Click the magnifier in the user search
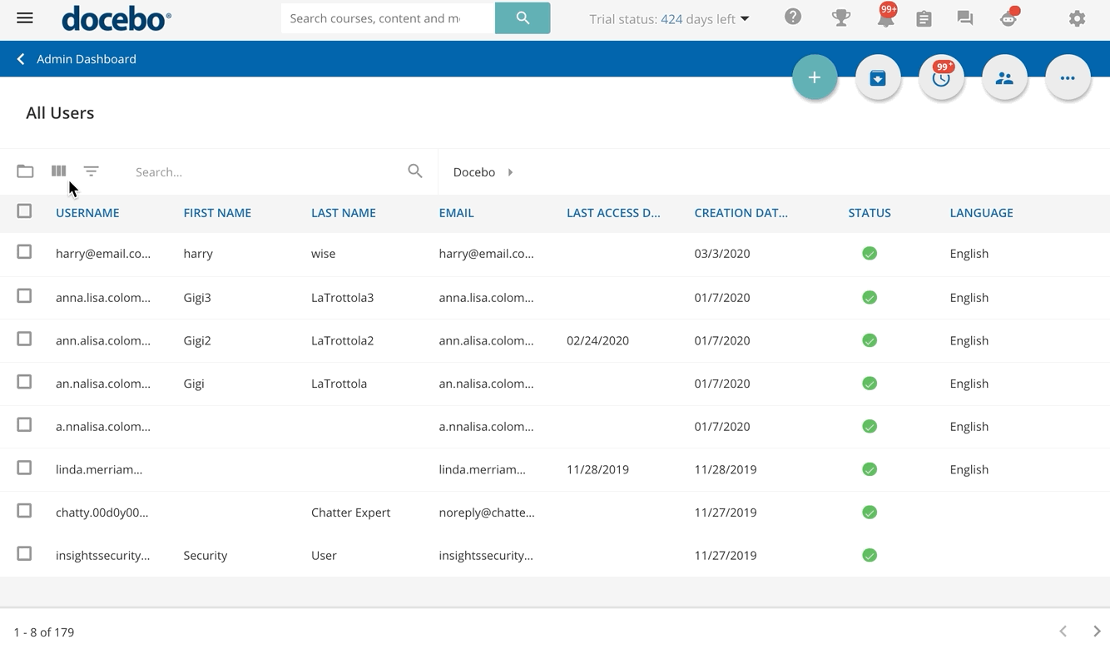Image resolution: width=1110 pixels, height=649 pixels. pyautogui.click(x=415, y=171)
